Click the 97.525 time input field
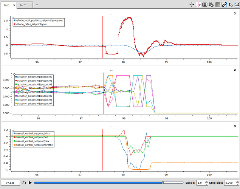Image resolution: width=240 pixels, height=189 pixels. click(10, 183)
